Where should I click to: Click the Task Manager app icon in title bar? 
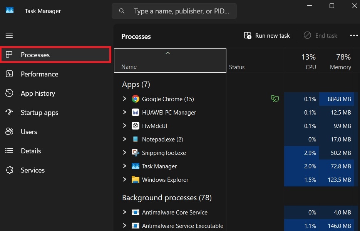click(9, 10)
